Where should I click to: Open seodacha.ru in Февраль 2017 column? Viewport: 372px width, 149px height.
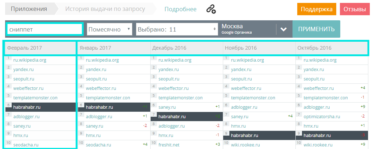point(26,145)
